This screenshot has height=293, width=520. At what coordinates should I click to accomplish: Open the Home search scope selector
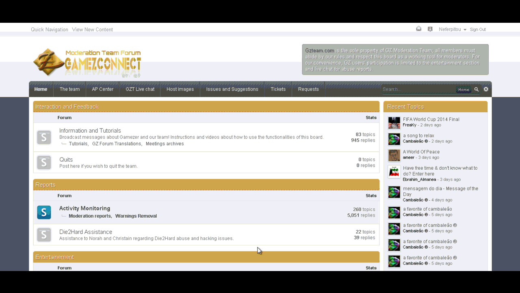coord(464,90)
